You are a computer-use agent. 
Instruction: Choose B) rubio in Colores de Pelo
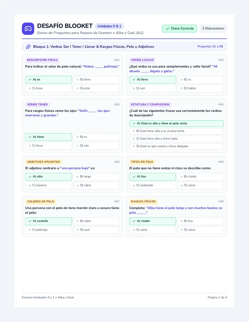pos(96,221)
